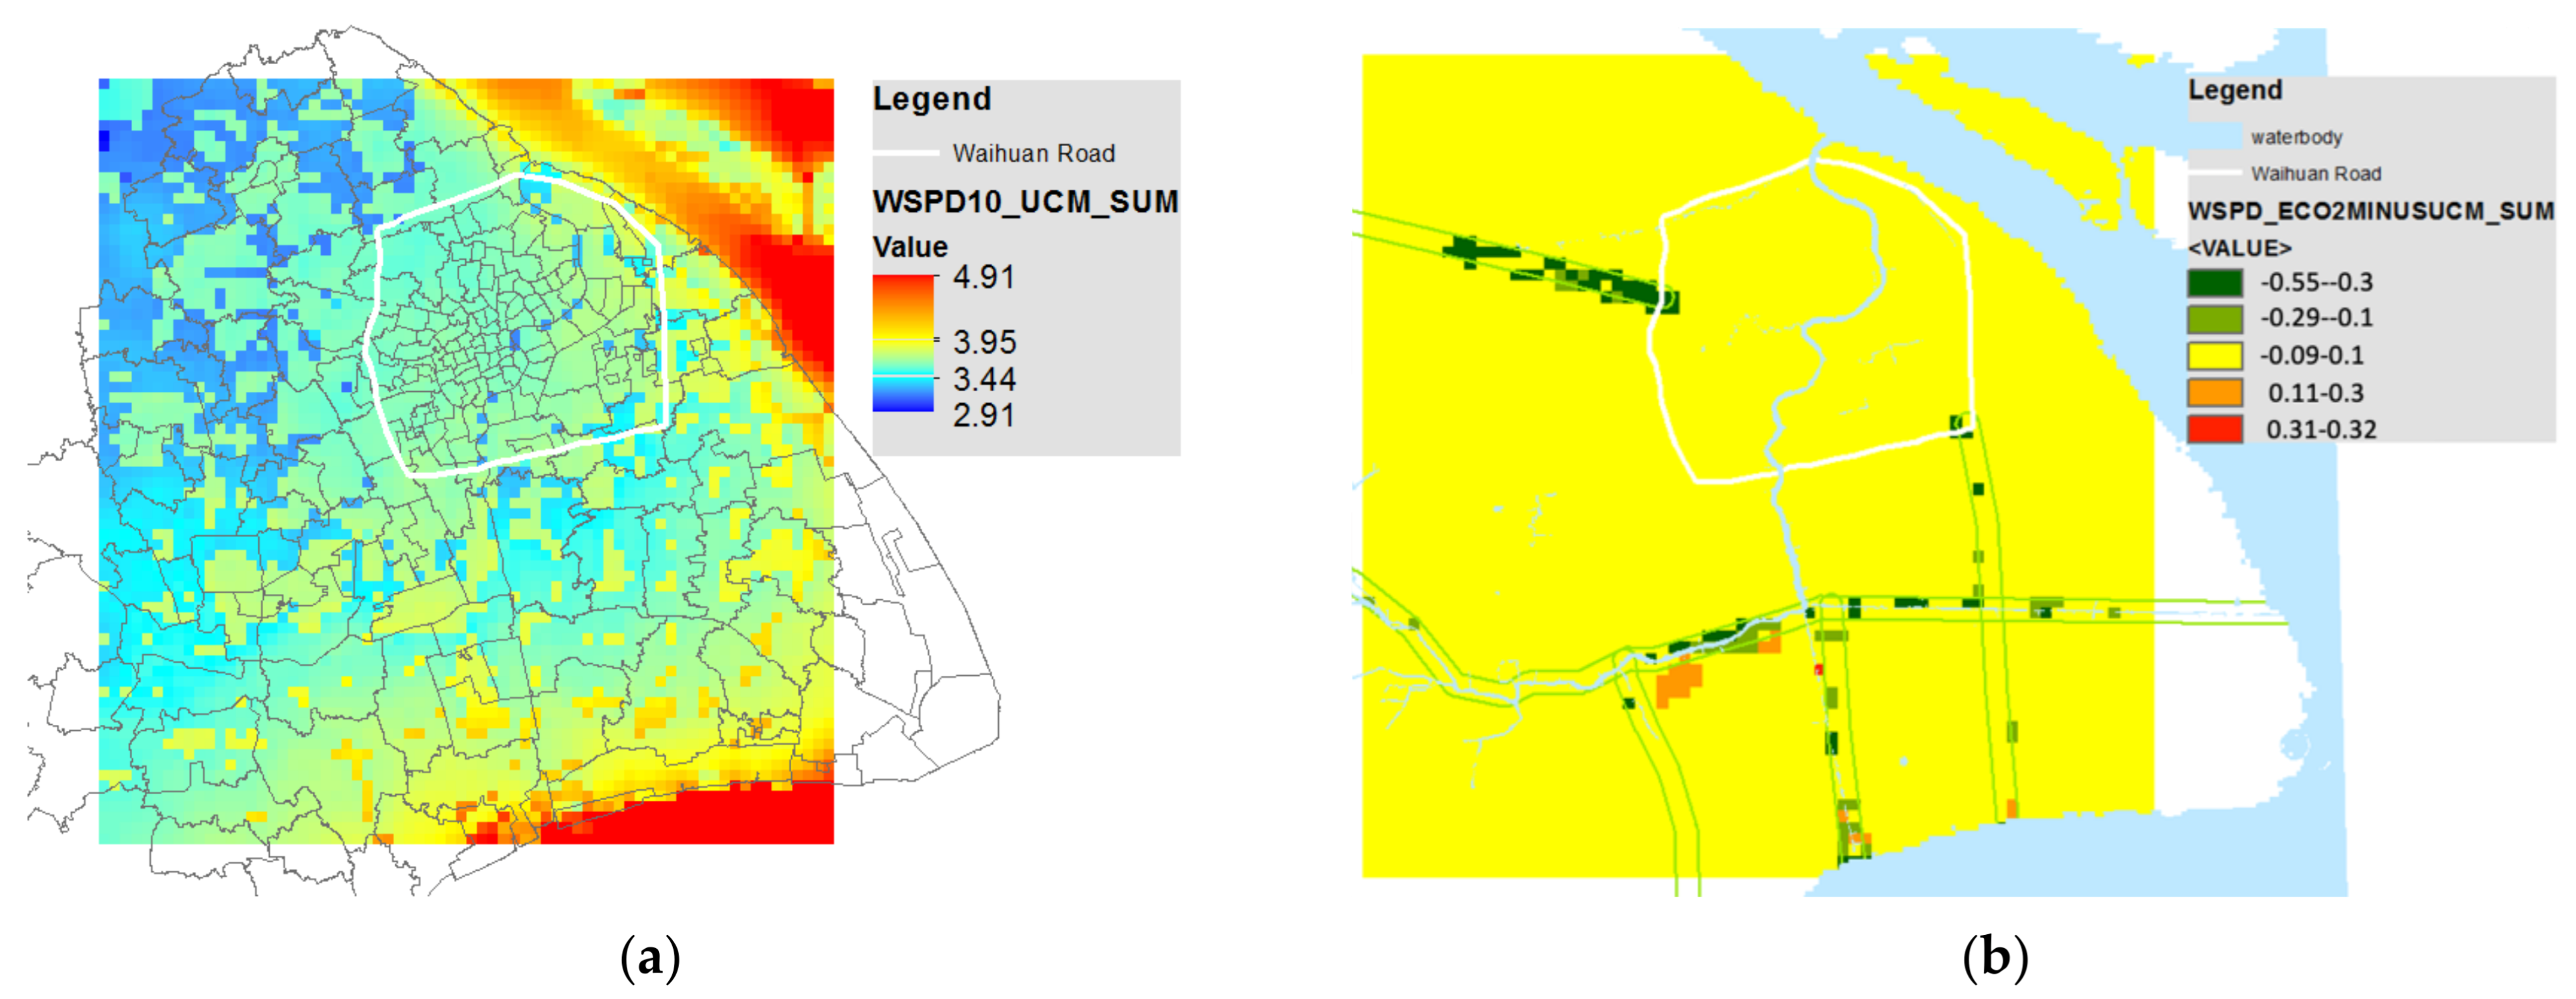Image resolution: width=2576 pixels, height=999 pixels.
Task: Click the 4.91 maximum value label
Action: click(984, 277)
